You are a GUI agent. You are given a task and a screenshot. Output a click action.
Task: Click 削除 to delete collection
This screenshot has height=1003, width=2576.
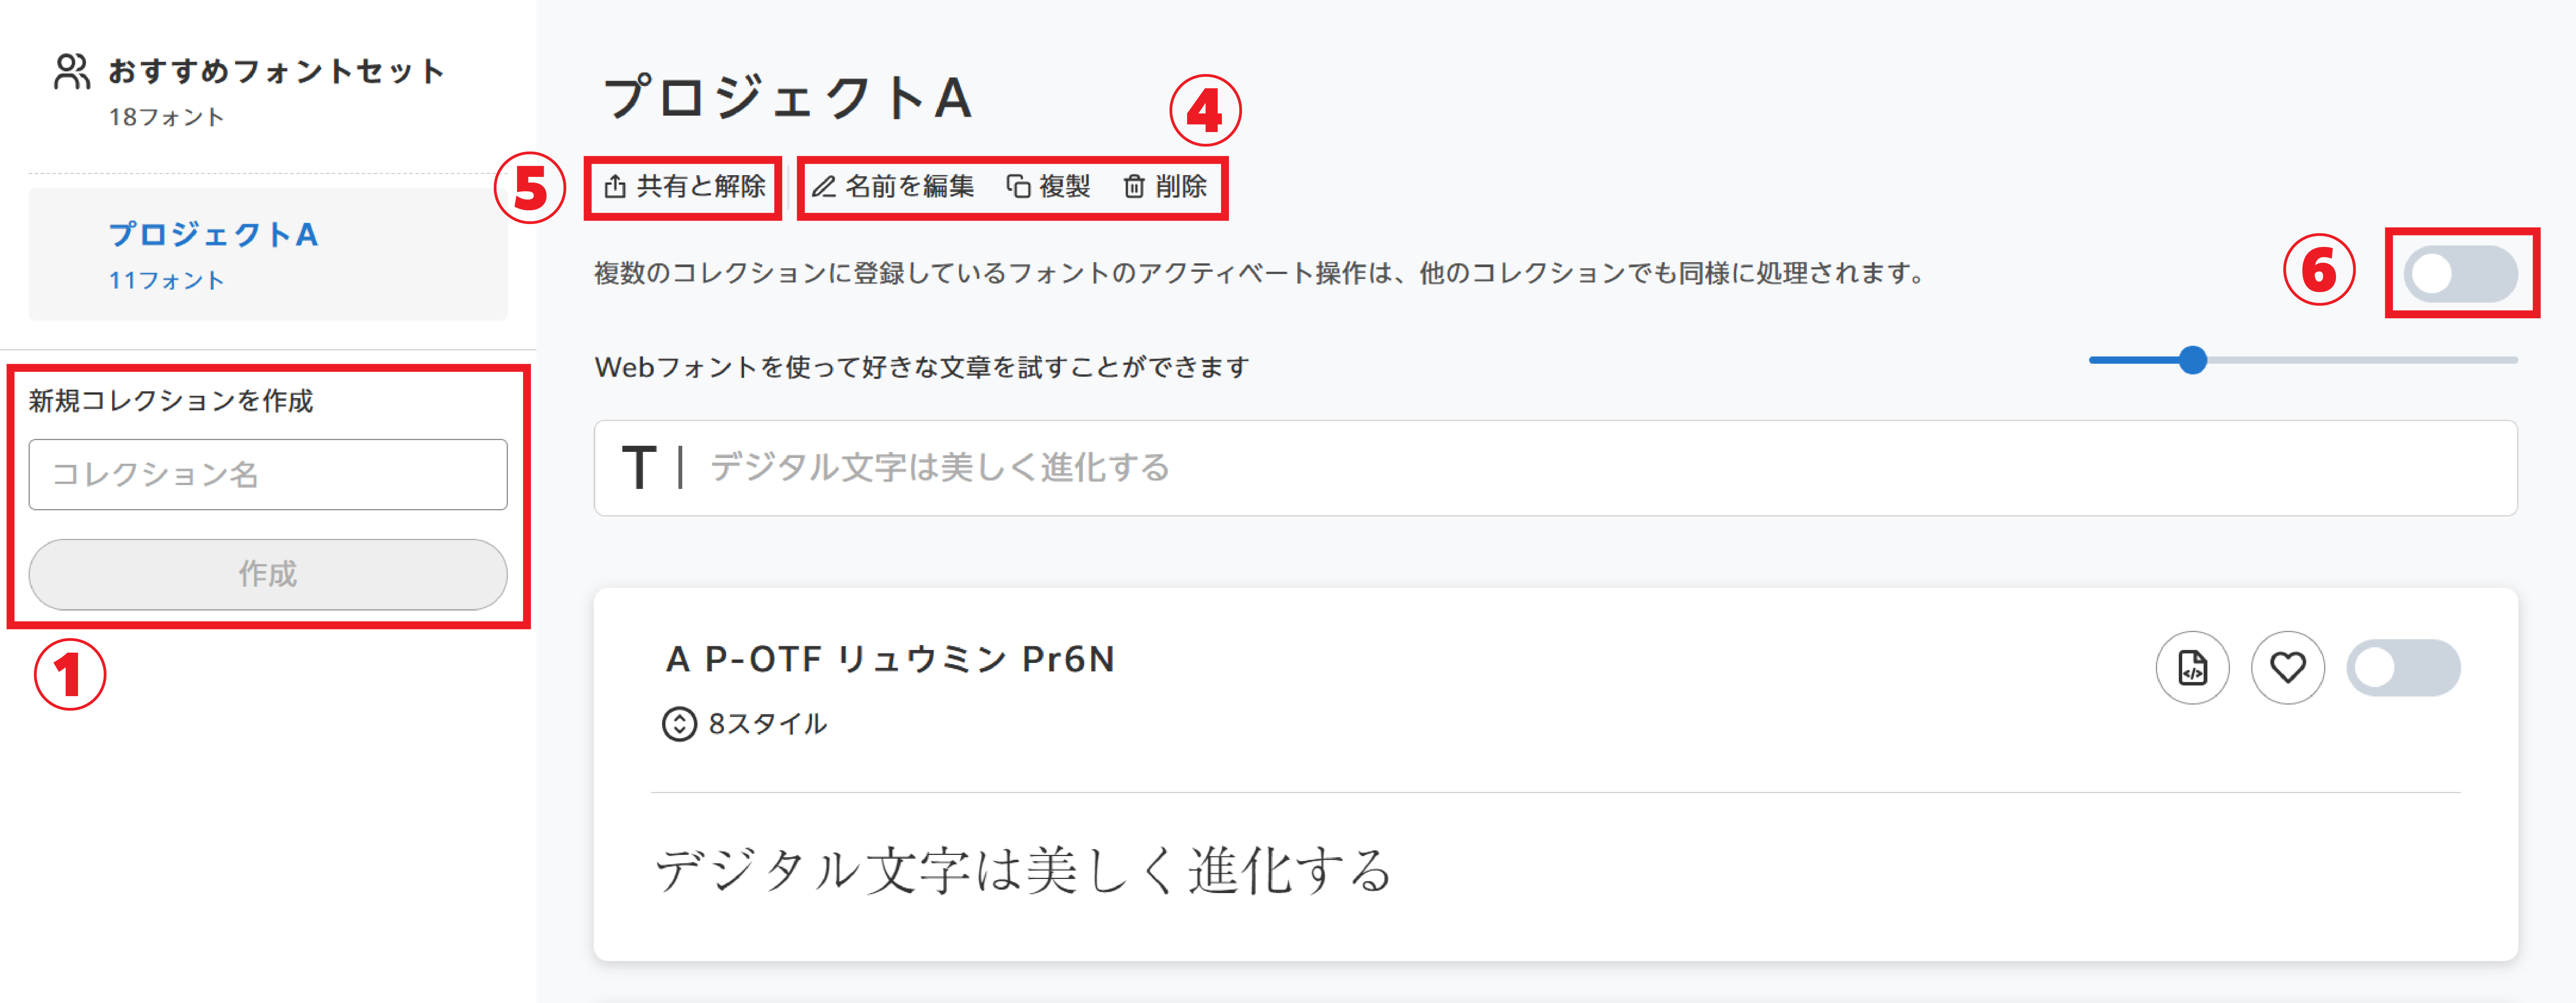(x=1165, y=187)
